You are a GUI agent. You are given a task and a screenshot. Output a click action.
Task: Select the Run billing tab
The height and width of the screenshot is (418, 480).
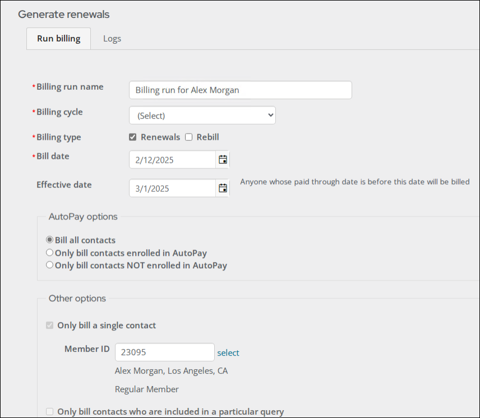pyautogui.click(x=59, y=39)
